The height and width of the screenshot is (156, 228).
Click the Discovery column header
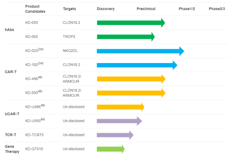[106, 8]
